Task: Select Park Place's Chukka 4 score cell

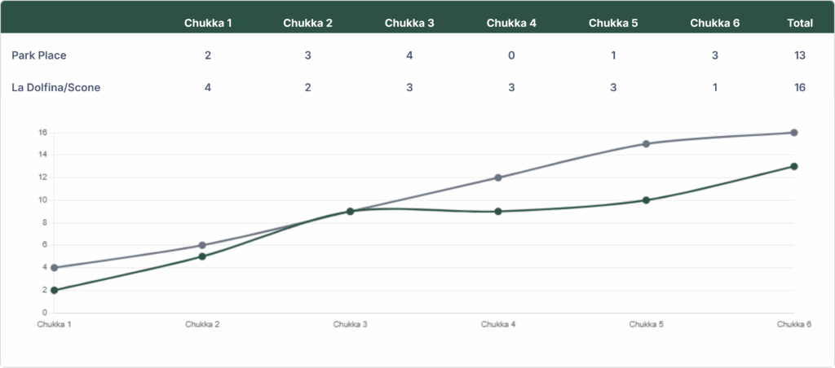Action: (511, 55)
